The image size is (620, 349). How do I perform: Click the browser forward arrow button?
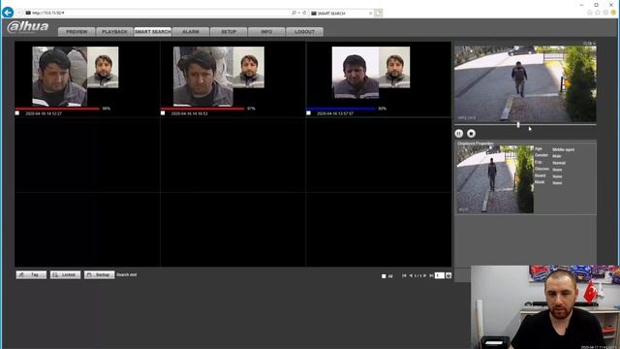click(19, 13)
